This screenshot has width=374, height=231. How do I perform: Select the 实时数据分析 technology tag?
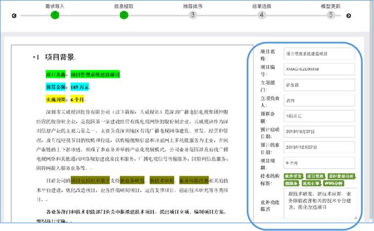[x=341, y=176]
